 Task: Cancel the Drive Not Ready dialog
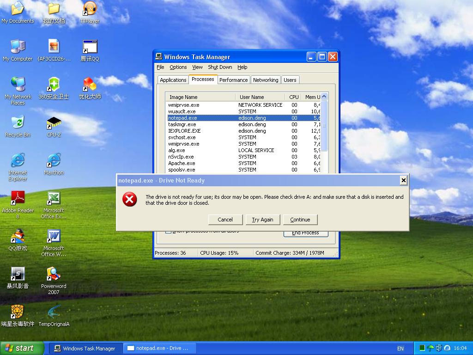pos(225,220)
